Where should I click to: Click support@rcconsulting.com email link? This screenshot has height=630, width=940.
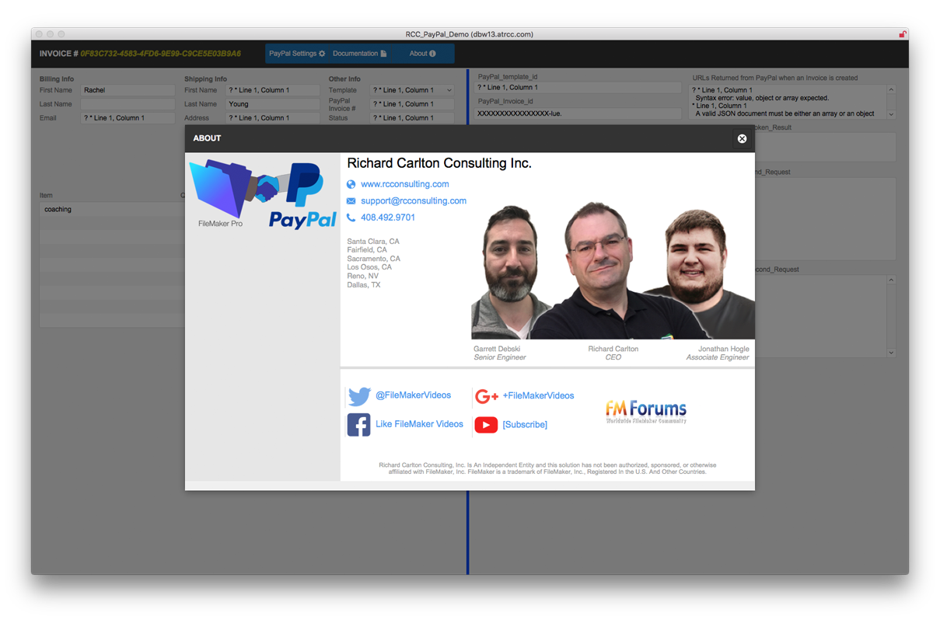pyautogui.click(x=413, y=200)
